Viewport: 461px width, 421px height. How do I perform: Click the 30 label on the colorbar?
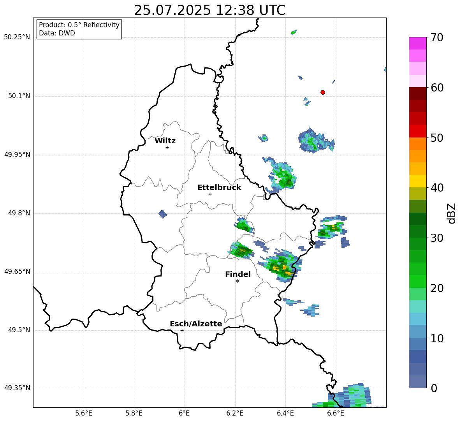(x=436, y=238)
